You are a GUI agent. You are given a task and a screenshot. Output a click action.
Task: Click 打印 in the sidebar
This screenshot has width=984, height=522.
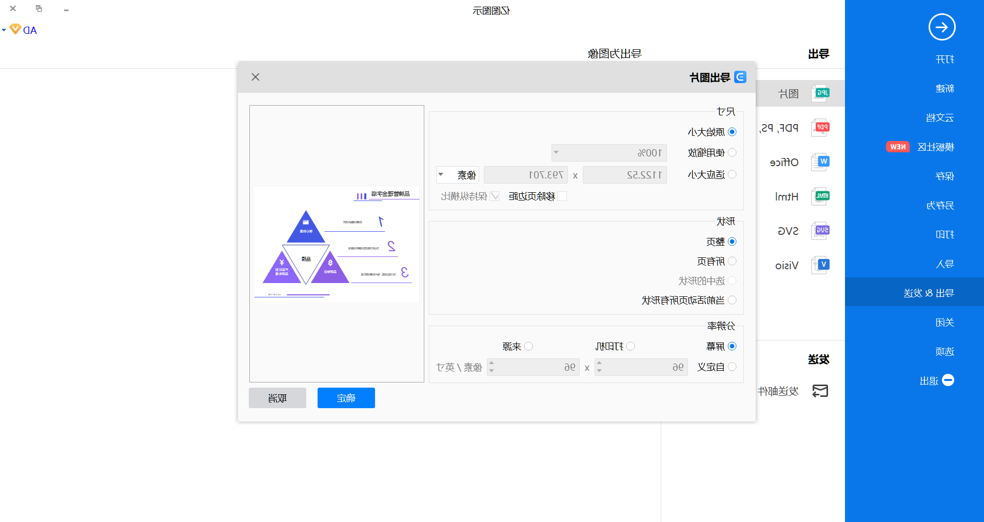tap(944, 235)
